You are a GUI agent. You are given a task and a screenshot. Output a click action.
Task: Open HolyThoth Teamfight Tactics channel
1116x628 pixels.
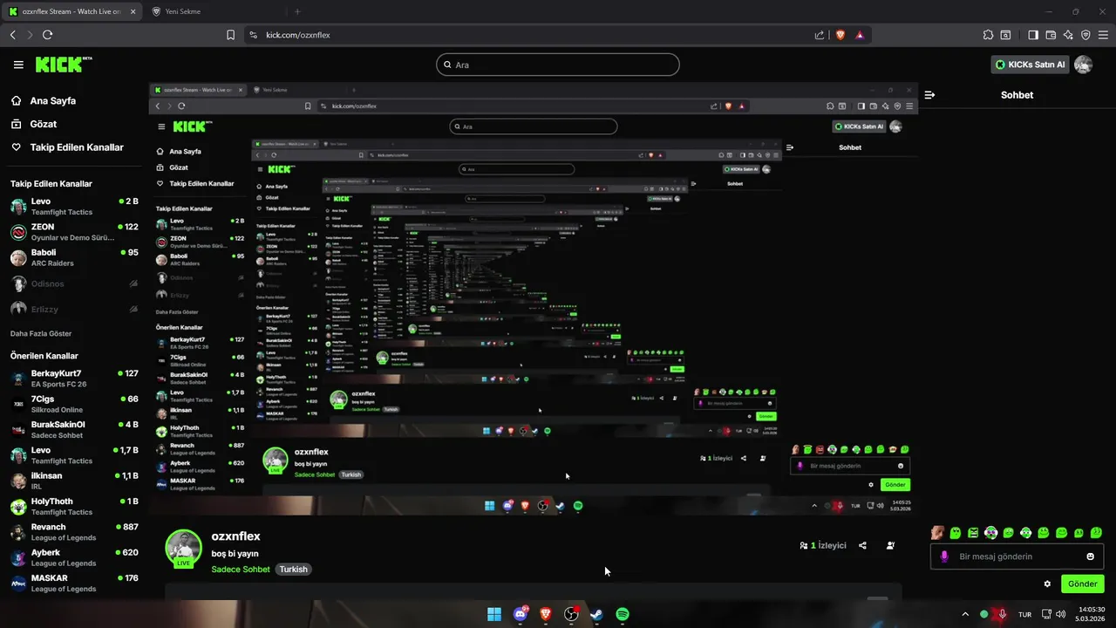(x=74, y=507)
